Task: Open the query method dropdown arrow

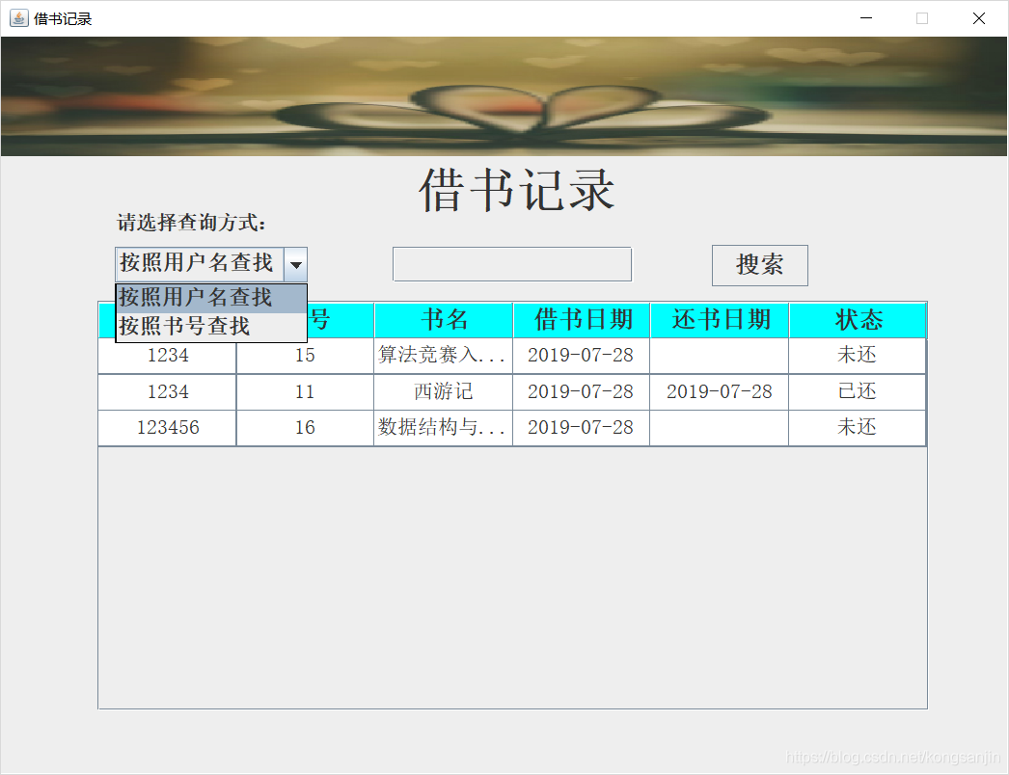Action: (296, 264)
